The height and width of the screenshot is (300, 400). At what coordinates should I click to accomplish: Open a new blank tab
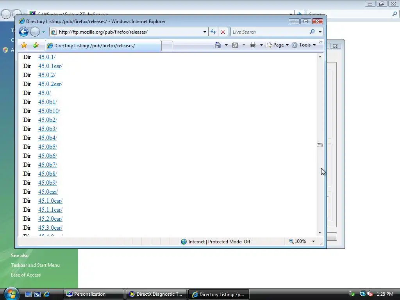(167, 46)
